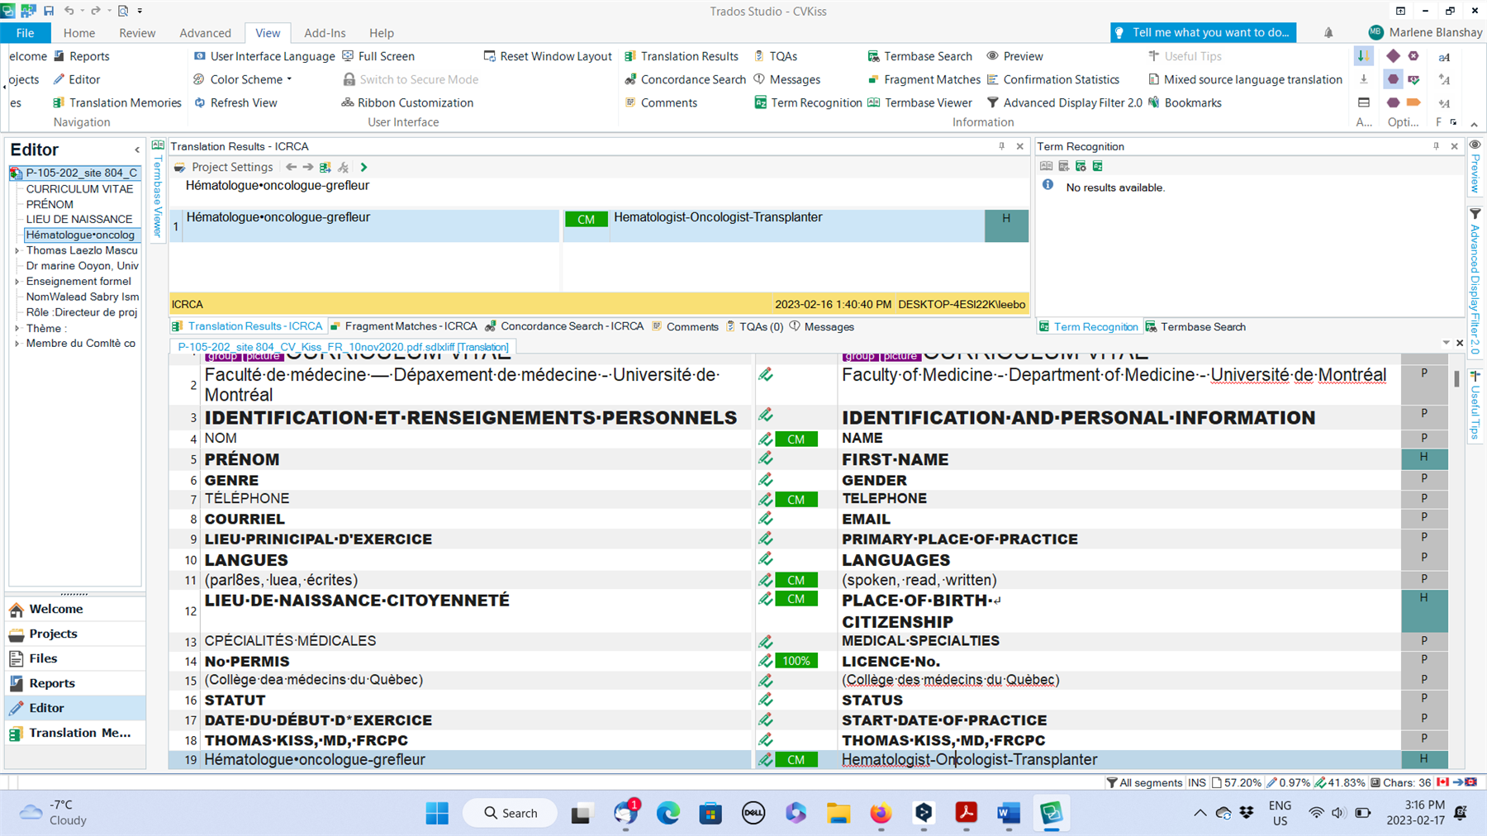The height and width of the screenshot is (836, 1487).
Task: Select previous match arrow in Translation Results
Action: click(291, 167)
